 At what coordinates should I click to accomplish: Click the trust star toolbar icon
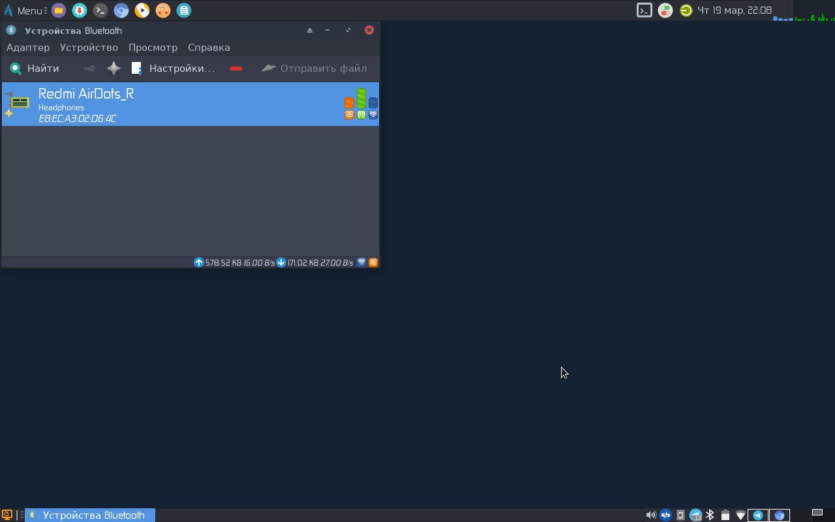pos(114,68)
